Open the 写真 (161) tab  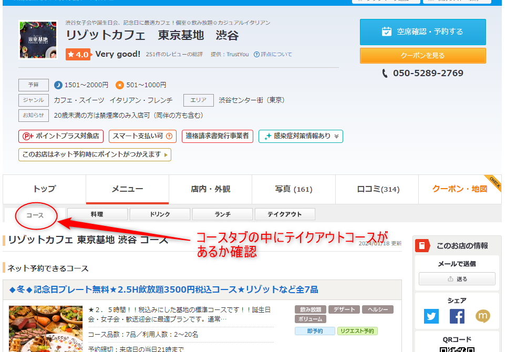point(293,189)
